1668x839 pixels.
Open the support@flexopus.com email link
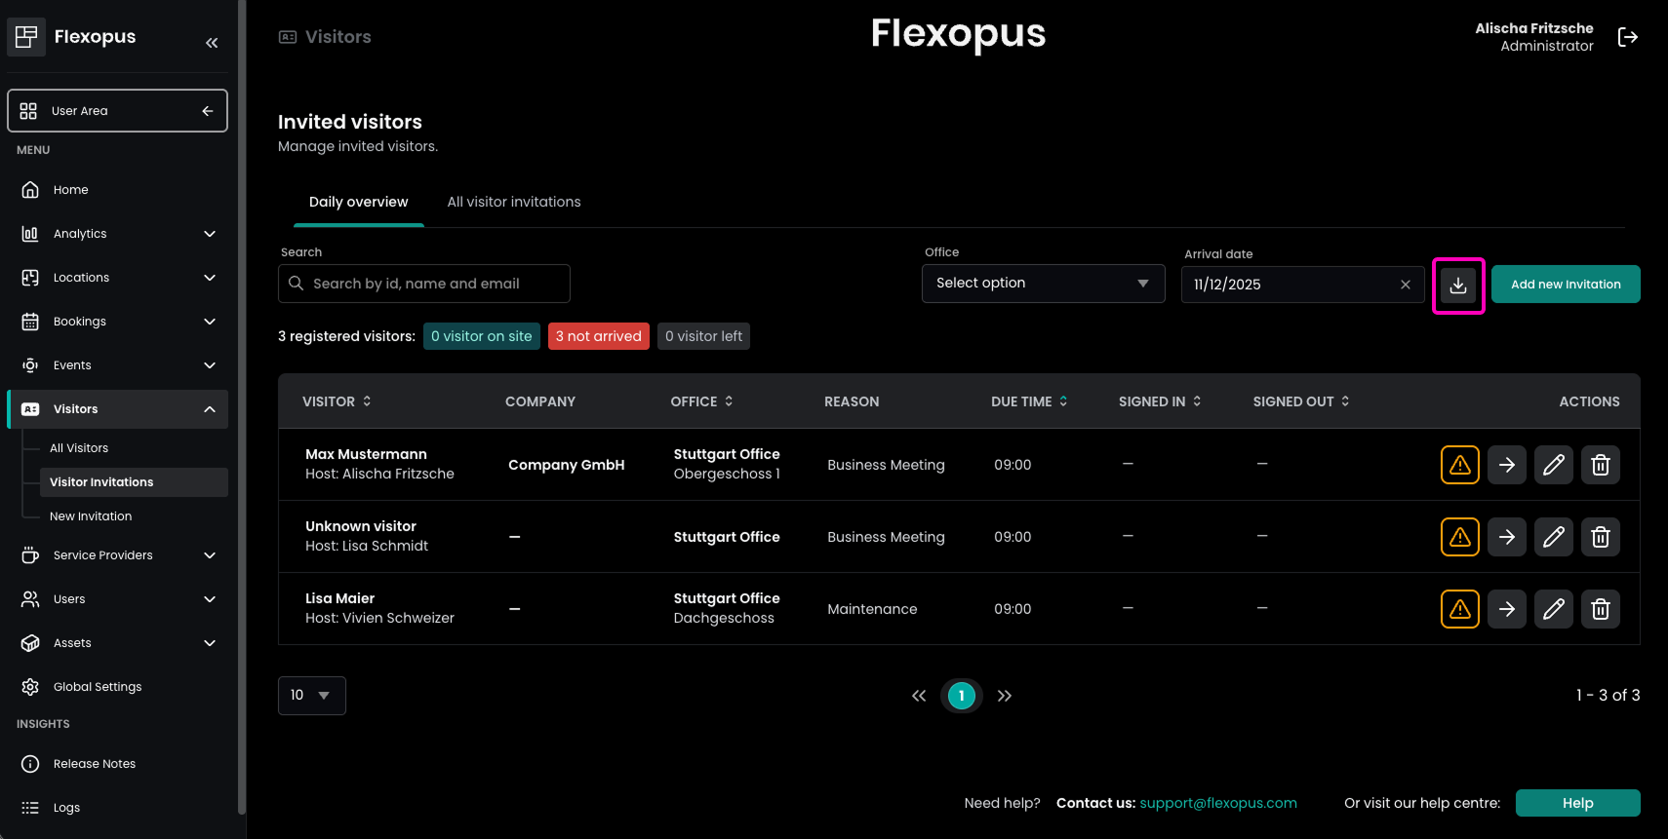tap(1217, 803)
